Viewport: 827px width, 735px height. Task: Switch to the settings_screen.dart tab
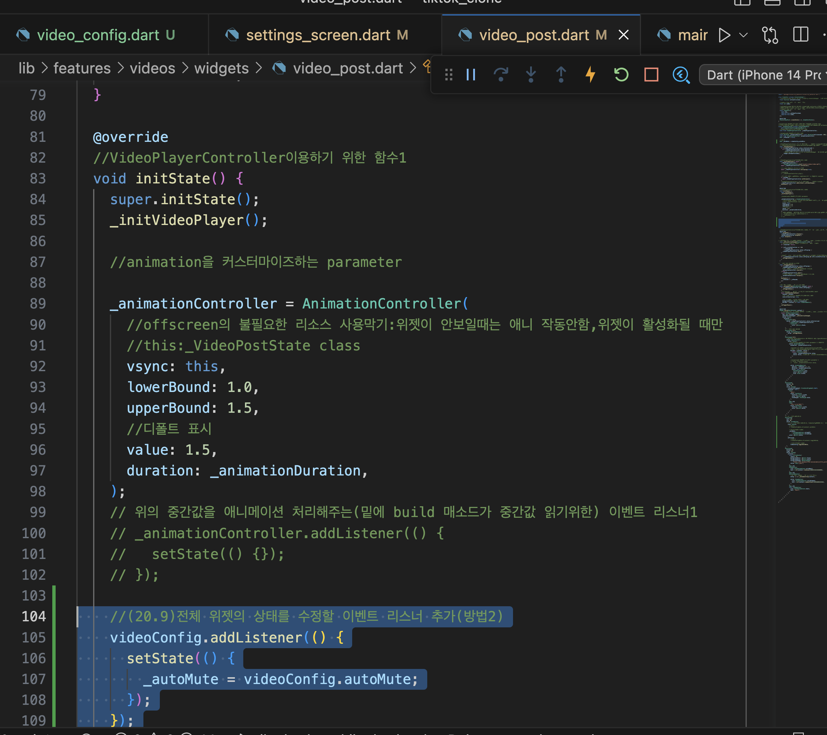(318, 35)
